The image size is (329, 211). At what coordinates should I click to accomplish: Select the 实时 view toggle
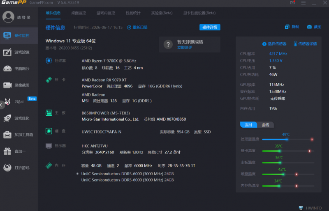tap(248, 125)
